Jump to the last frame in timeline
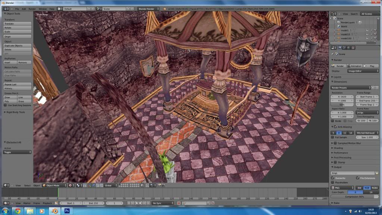The width and height of the screenshot is (382, 215). (148, 203)
